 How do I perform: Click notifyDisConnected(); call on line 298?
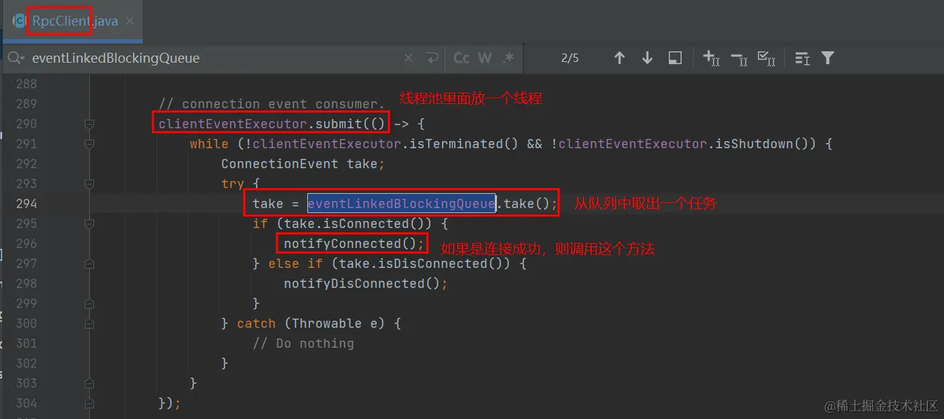click(366, 284)
